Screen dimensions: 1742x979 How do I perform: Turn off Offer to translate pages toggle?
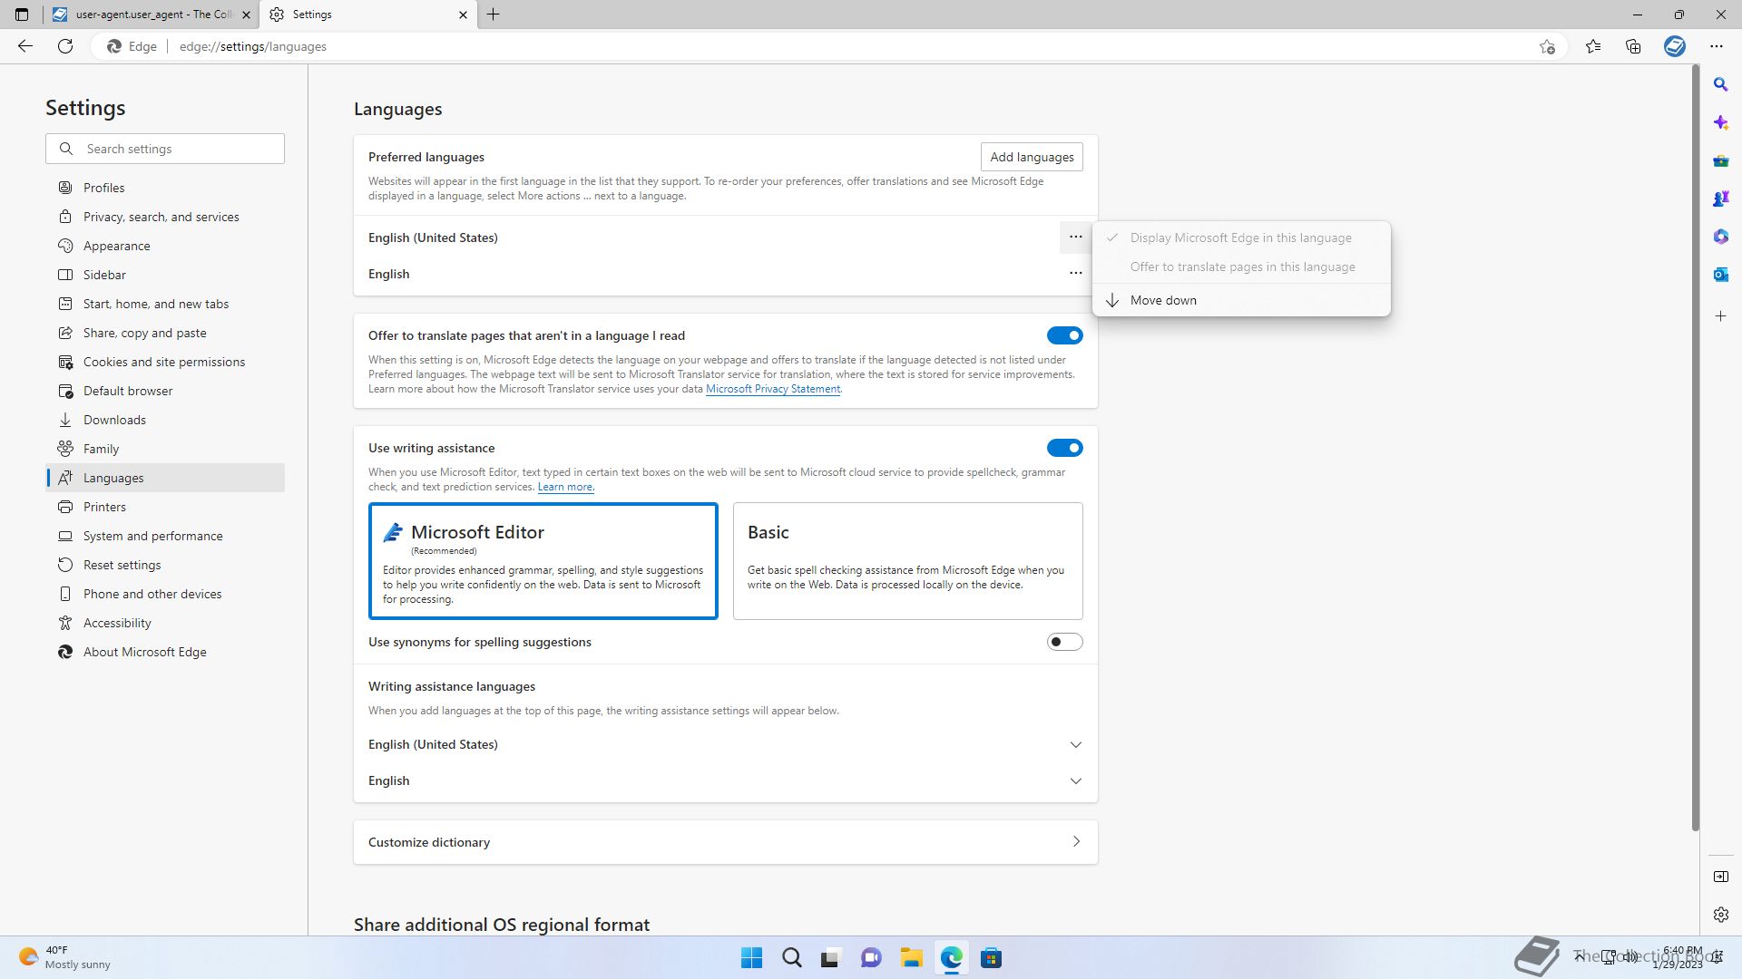tap(1064, 335)
